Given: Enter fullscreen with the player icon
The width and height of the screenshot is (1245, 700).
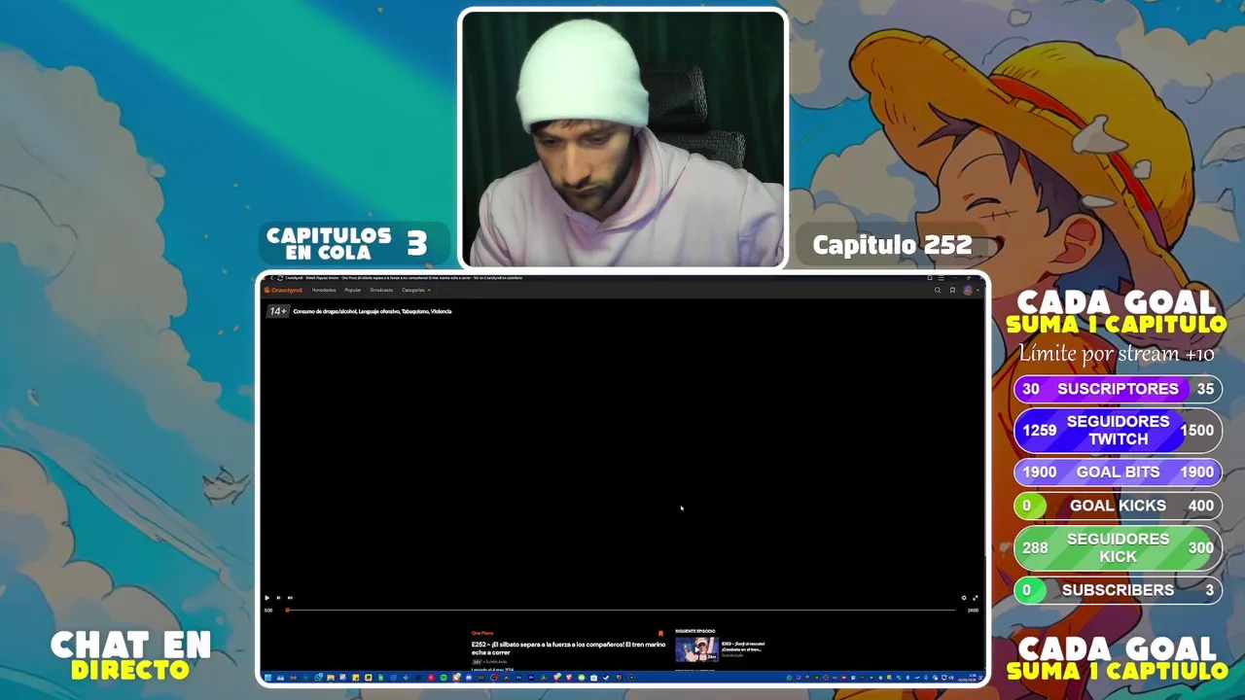Looking at the screenshot, I should 975,598.
